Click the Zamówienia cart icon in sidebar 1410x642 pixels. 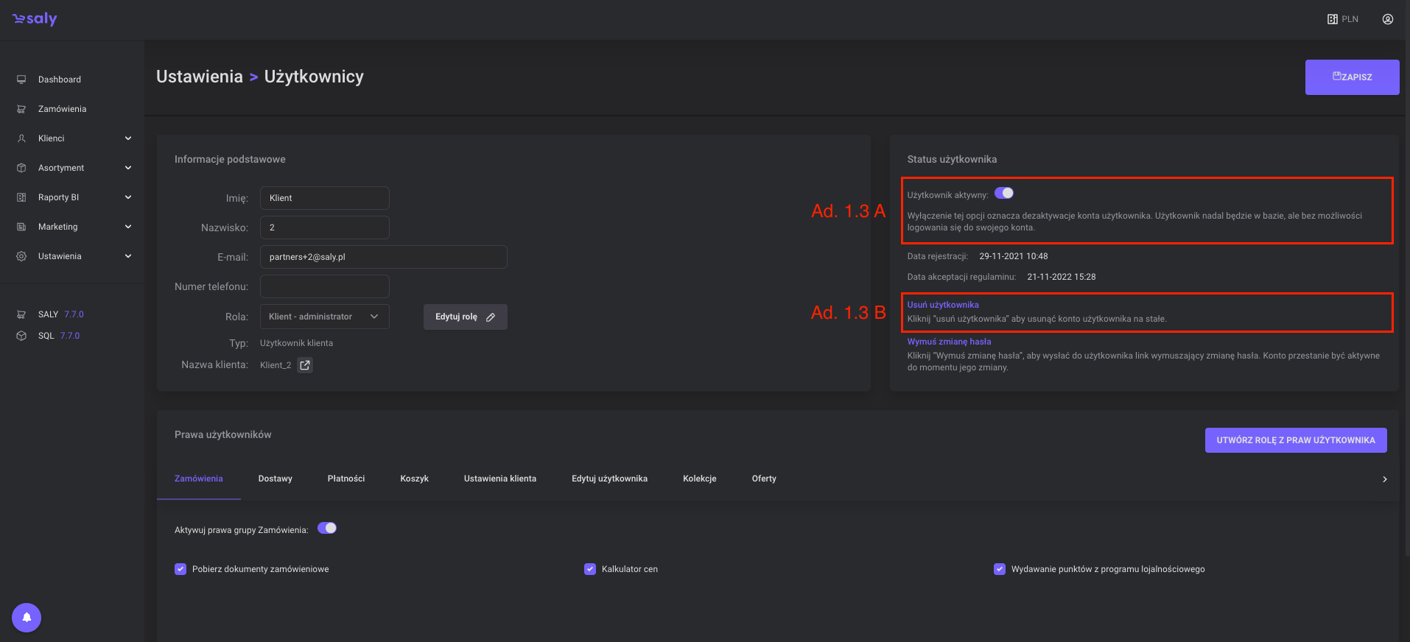click(21, 109)
